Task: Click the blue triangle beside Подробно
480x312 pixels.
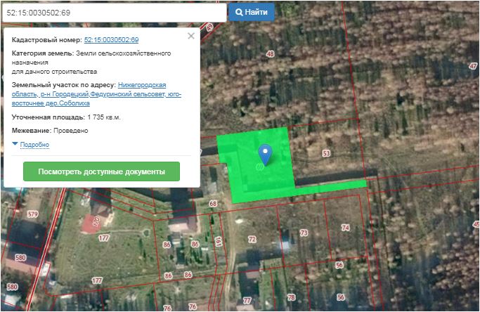Action: click(15, 145)
